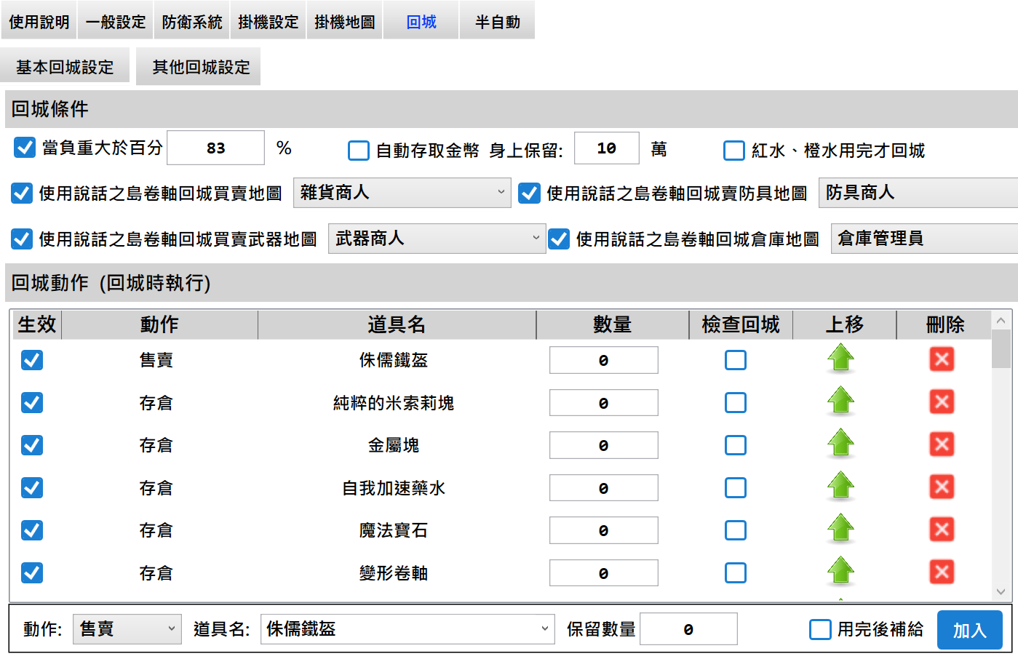The height and width of the screenshot is (659, 1018).
Task: Move up the 魔法寶石 row
Action: 840,530
